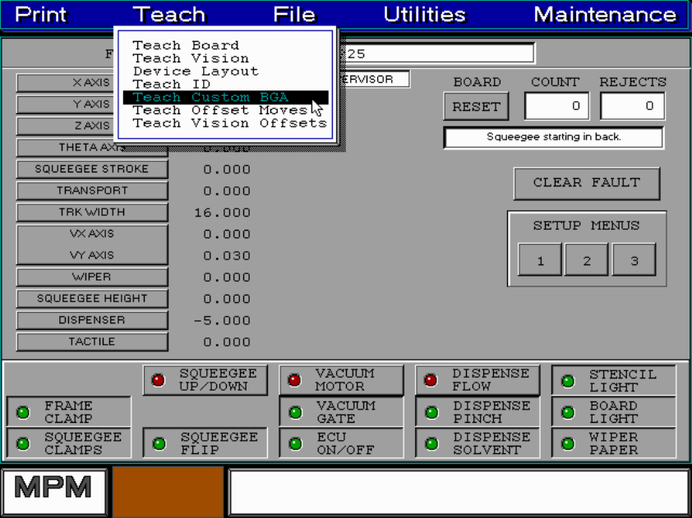Toggle the Wiper Paper control
Screen dimensions: 692x518
[613, 443]
